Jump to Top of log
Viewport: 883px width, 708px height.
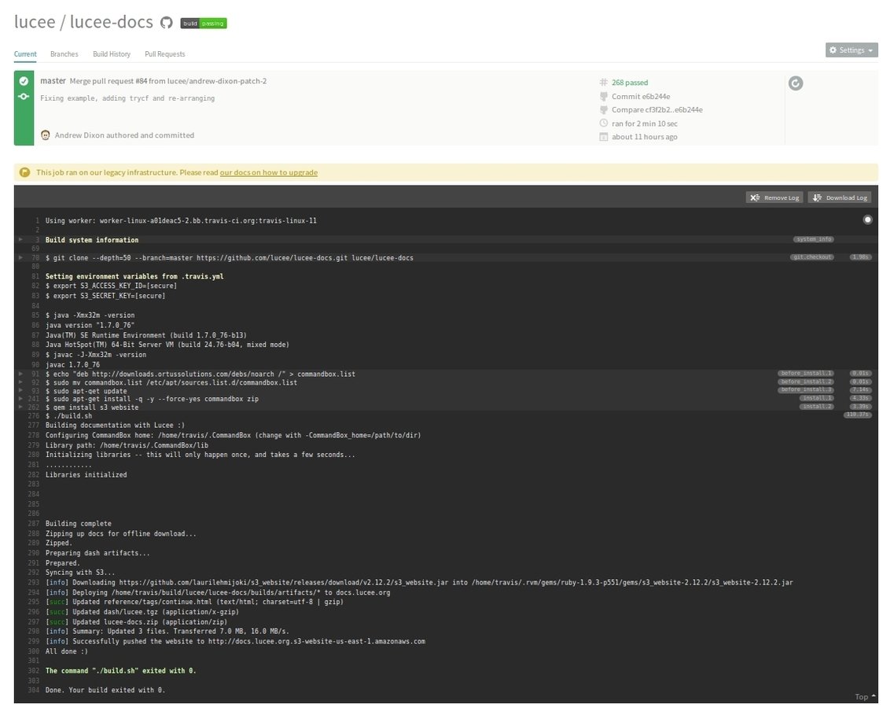click(x=865, y=697)
